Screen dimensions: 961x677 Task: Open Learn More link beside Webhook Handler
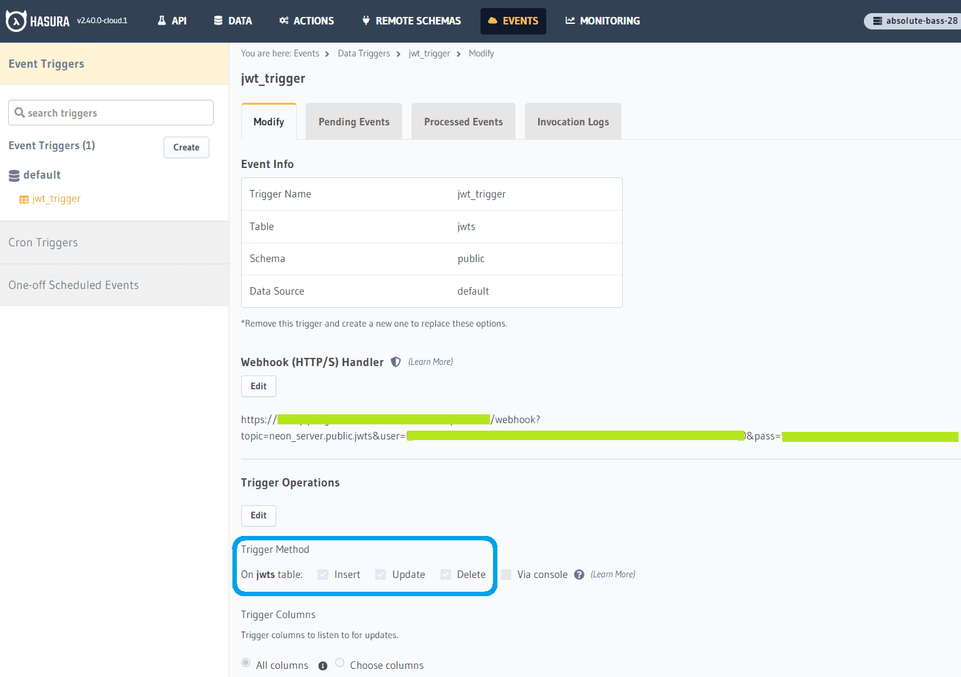pos(430,362)
